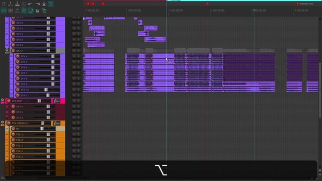The image size is (322, 181).
Task: Mute the FOL STEM 2.0 track
Action: tap(74, 123)
